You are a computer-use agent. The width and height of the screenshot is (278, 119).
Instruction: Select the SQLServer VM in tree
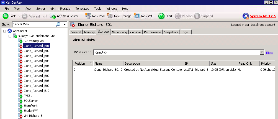(30, 101)
